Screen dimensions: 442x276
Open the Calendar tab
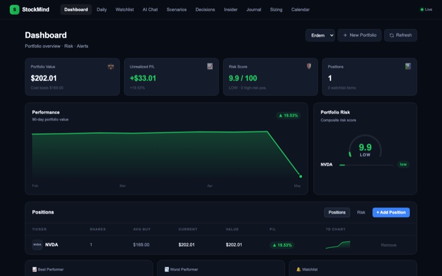300,10
